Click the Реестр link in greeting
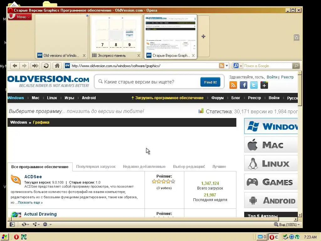The height and width of the screenshot is (241, 321). [x=287, y=77]
